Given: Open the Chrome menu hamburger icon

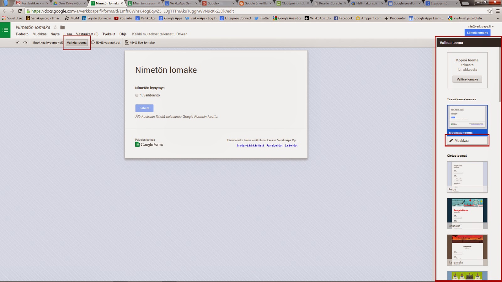Looking at the screenshot, I should click(498, 11).
